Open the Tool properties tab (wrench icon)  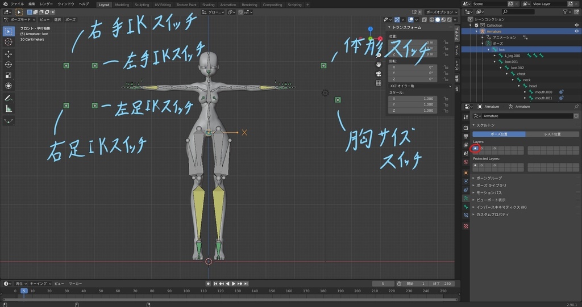coord(466,117)
